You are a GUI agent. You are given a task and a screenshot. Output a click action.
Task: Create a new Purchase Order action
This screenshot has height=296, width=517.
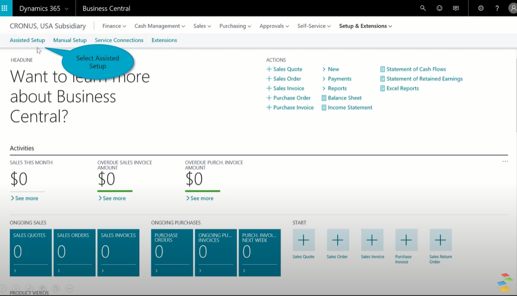(x=288, y=98)
